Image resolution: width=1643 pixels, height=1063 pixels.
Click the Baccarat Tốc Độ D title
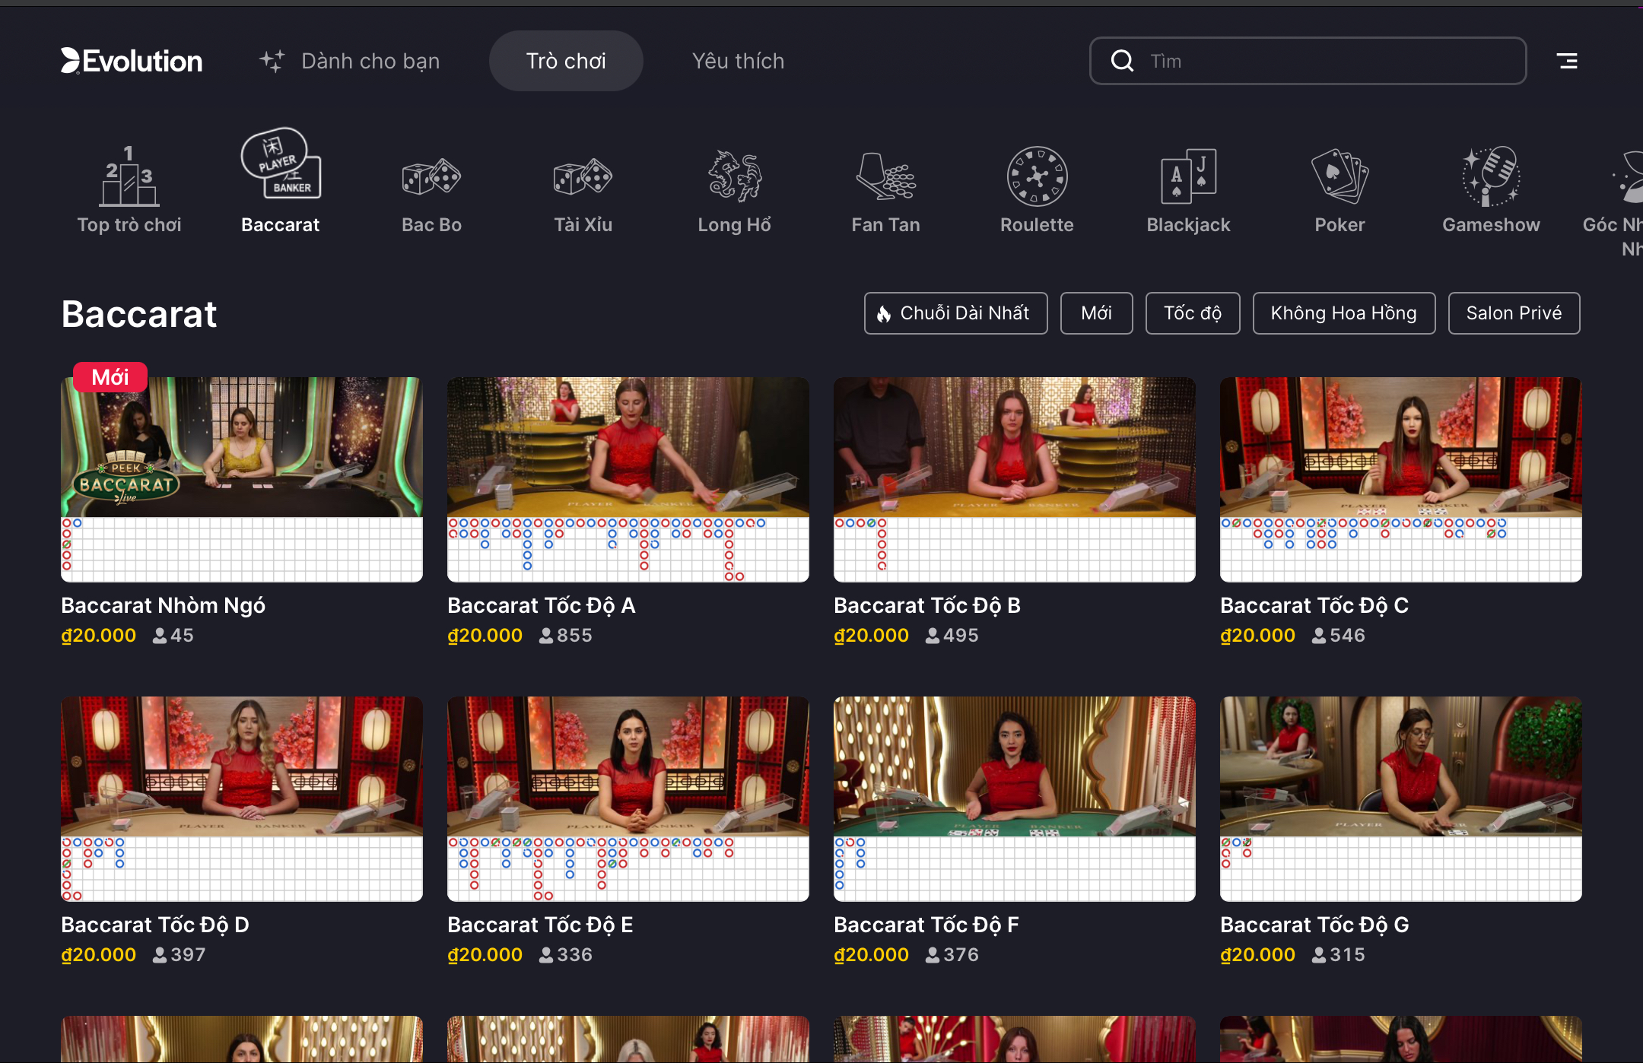point(155,925)
